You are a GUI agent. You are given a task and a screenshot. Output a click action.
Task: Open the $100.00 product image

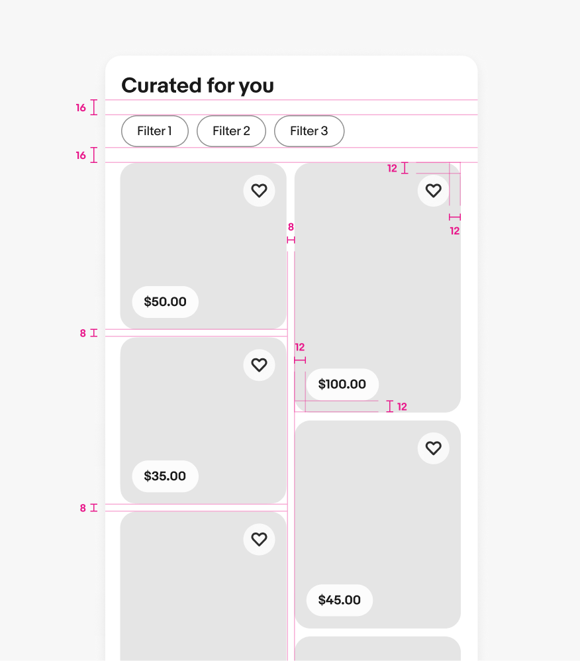coord(377,285)
